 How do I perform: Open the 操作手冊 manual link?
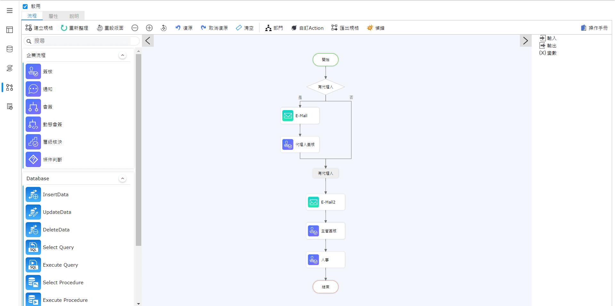pos(594,28)
